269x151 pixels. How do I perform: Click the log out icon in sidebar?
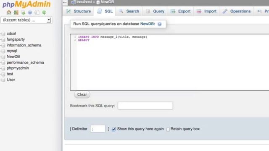coord(16,12)
